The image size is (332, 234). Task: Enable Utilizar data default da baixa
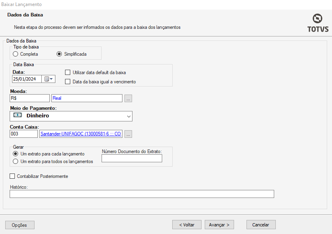(68, 73)
